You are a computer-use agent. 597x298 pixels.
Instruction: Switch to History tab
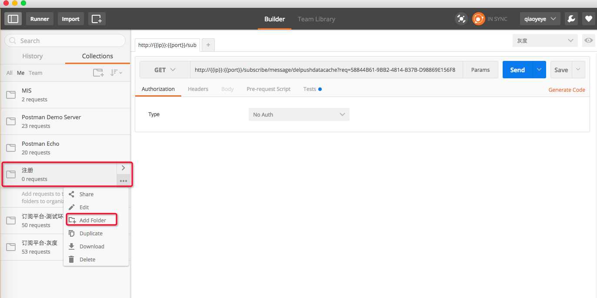(x=33, y=56)
